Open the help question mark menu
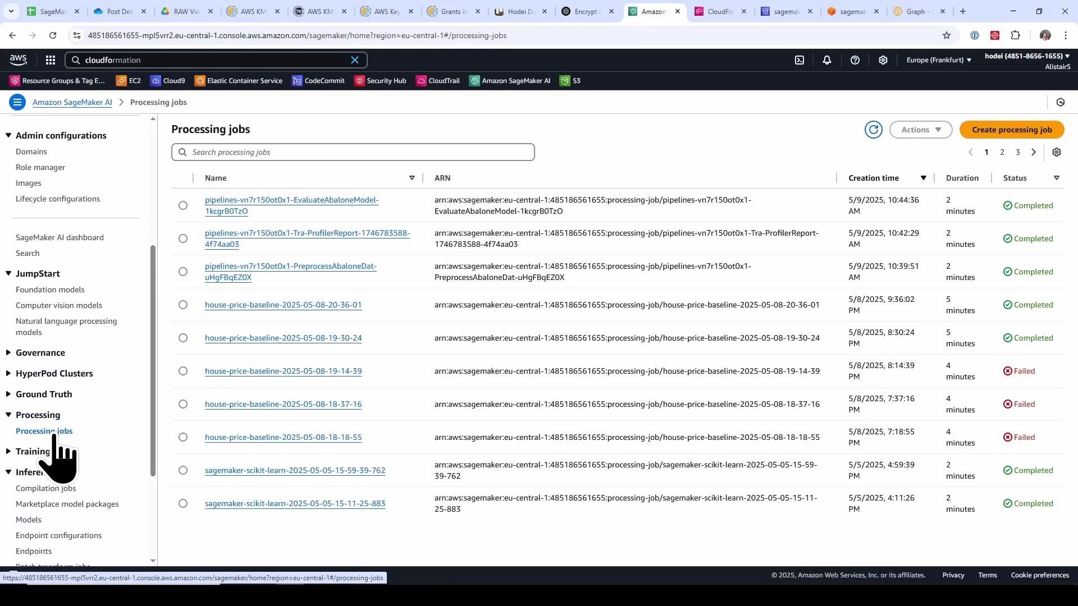The width and height of the screenshot is (1078, 606). coord(855,60)
